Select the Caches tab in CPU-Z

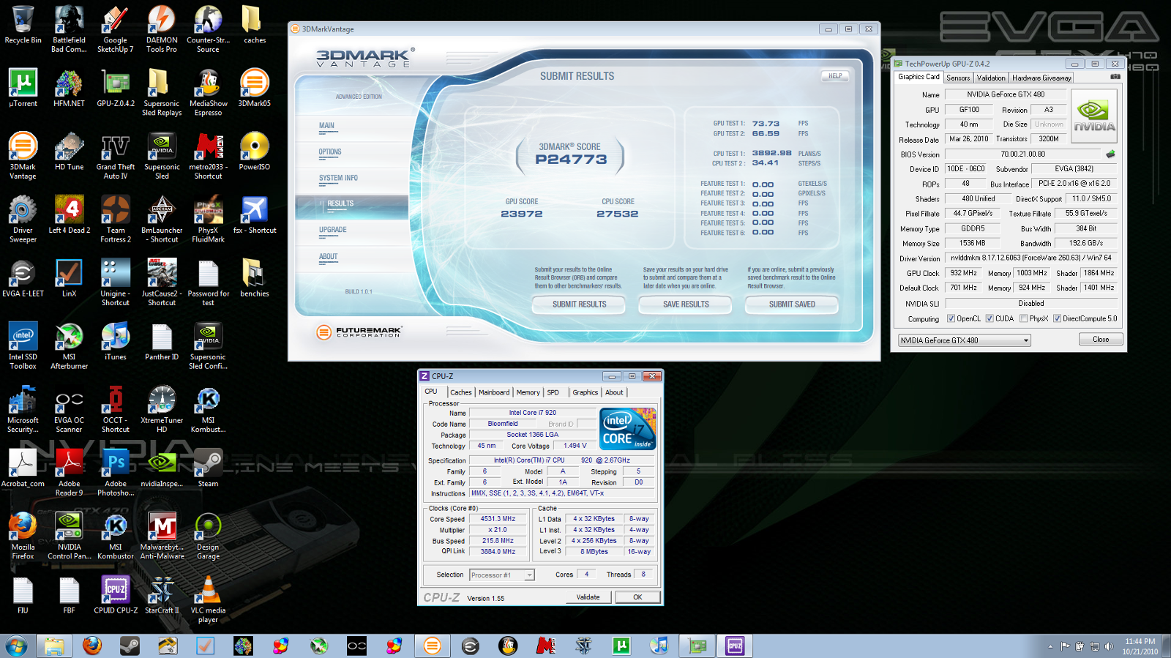click(x=461, y=392)
